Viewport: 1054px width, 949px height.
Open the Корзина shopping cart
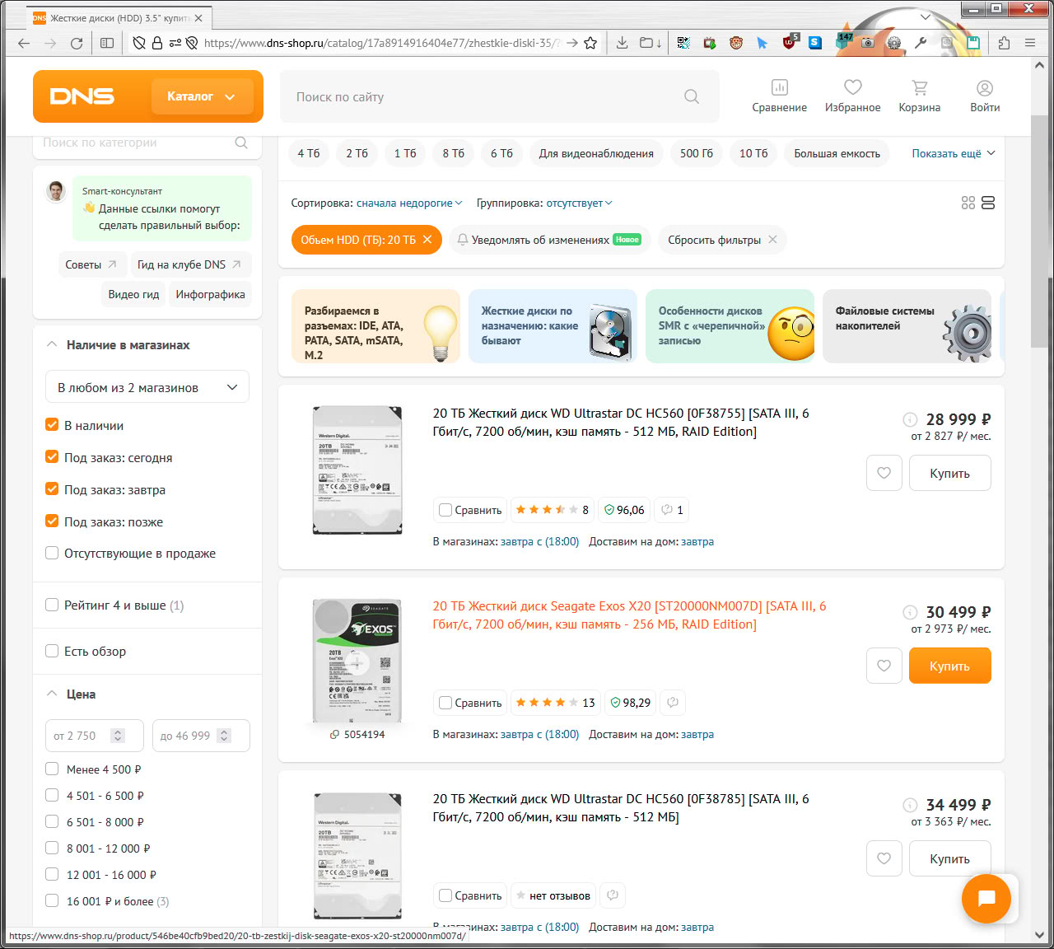click(920, 96)
